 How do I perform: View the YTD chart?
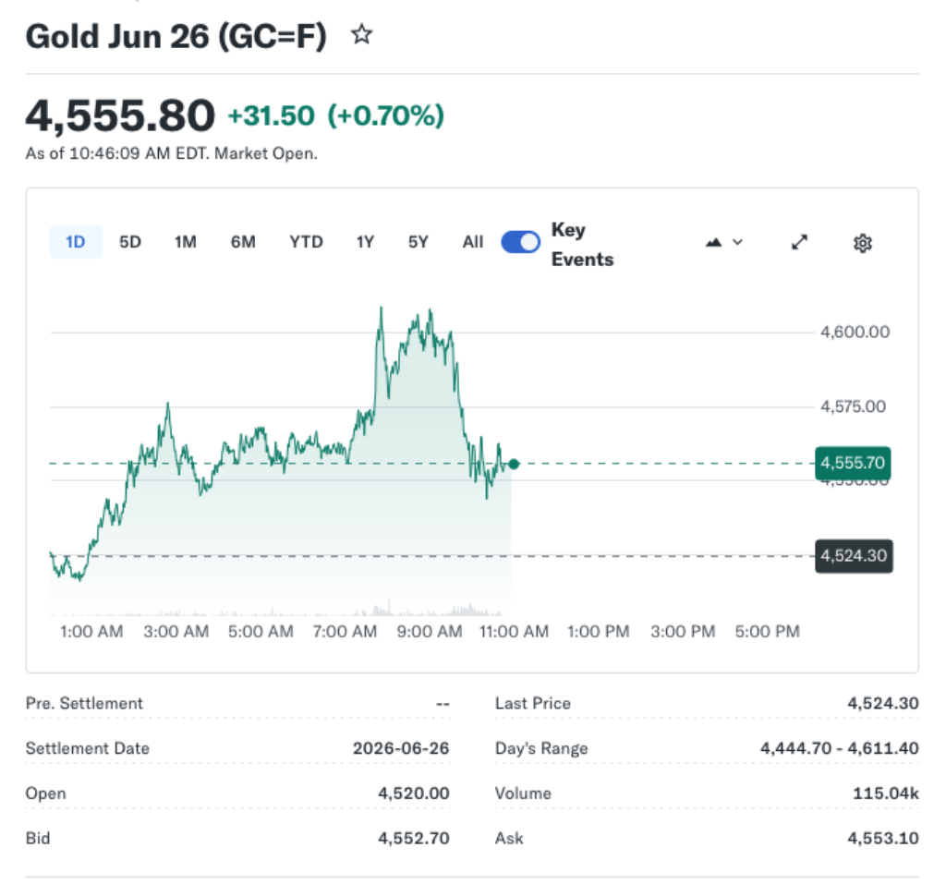[305, 242]
